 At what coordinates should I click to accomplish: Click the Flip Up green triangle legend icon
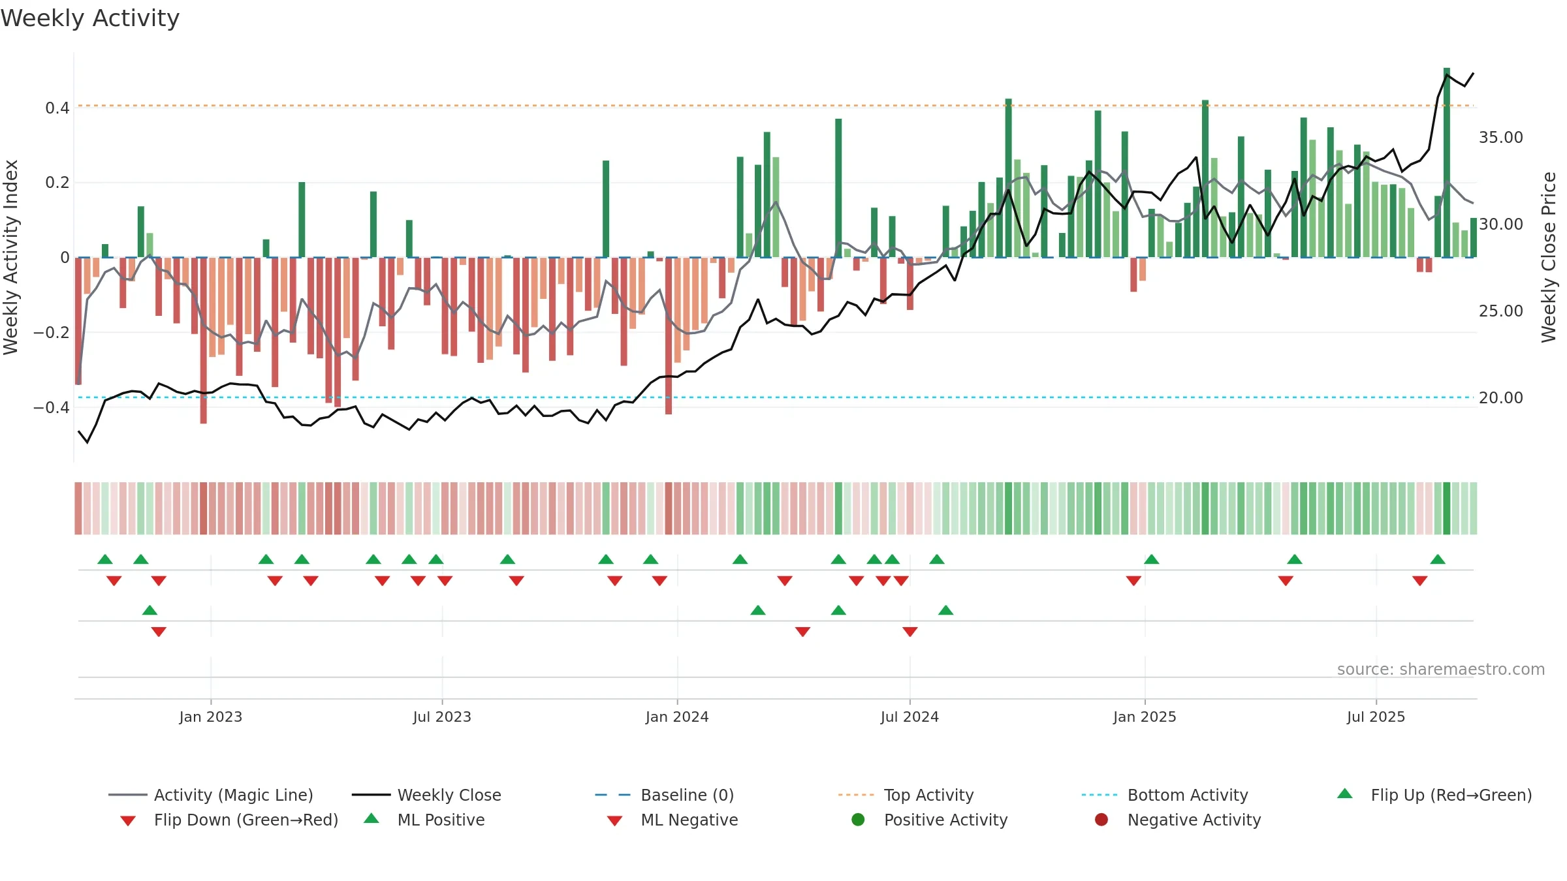point(1345,794)
